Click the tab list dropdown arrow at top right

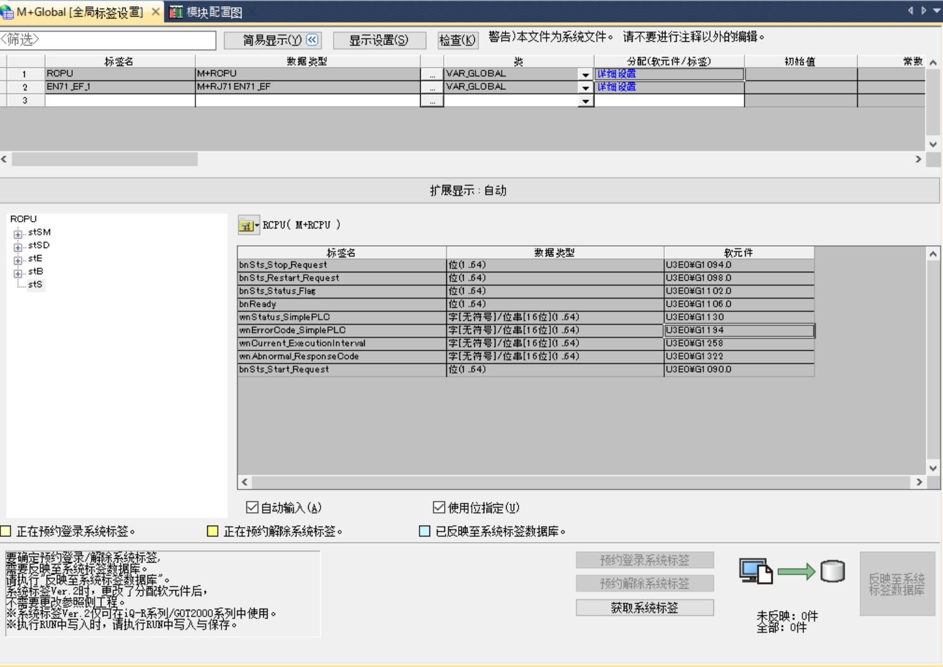click(x=936, y=11)
